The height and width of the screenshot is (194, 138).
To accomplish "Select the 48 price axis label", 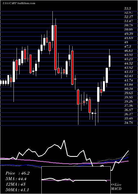I will pyautogui.click(x=126, y=42).
